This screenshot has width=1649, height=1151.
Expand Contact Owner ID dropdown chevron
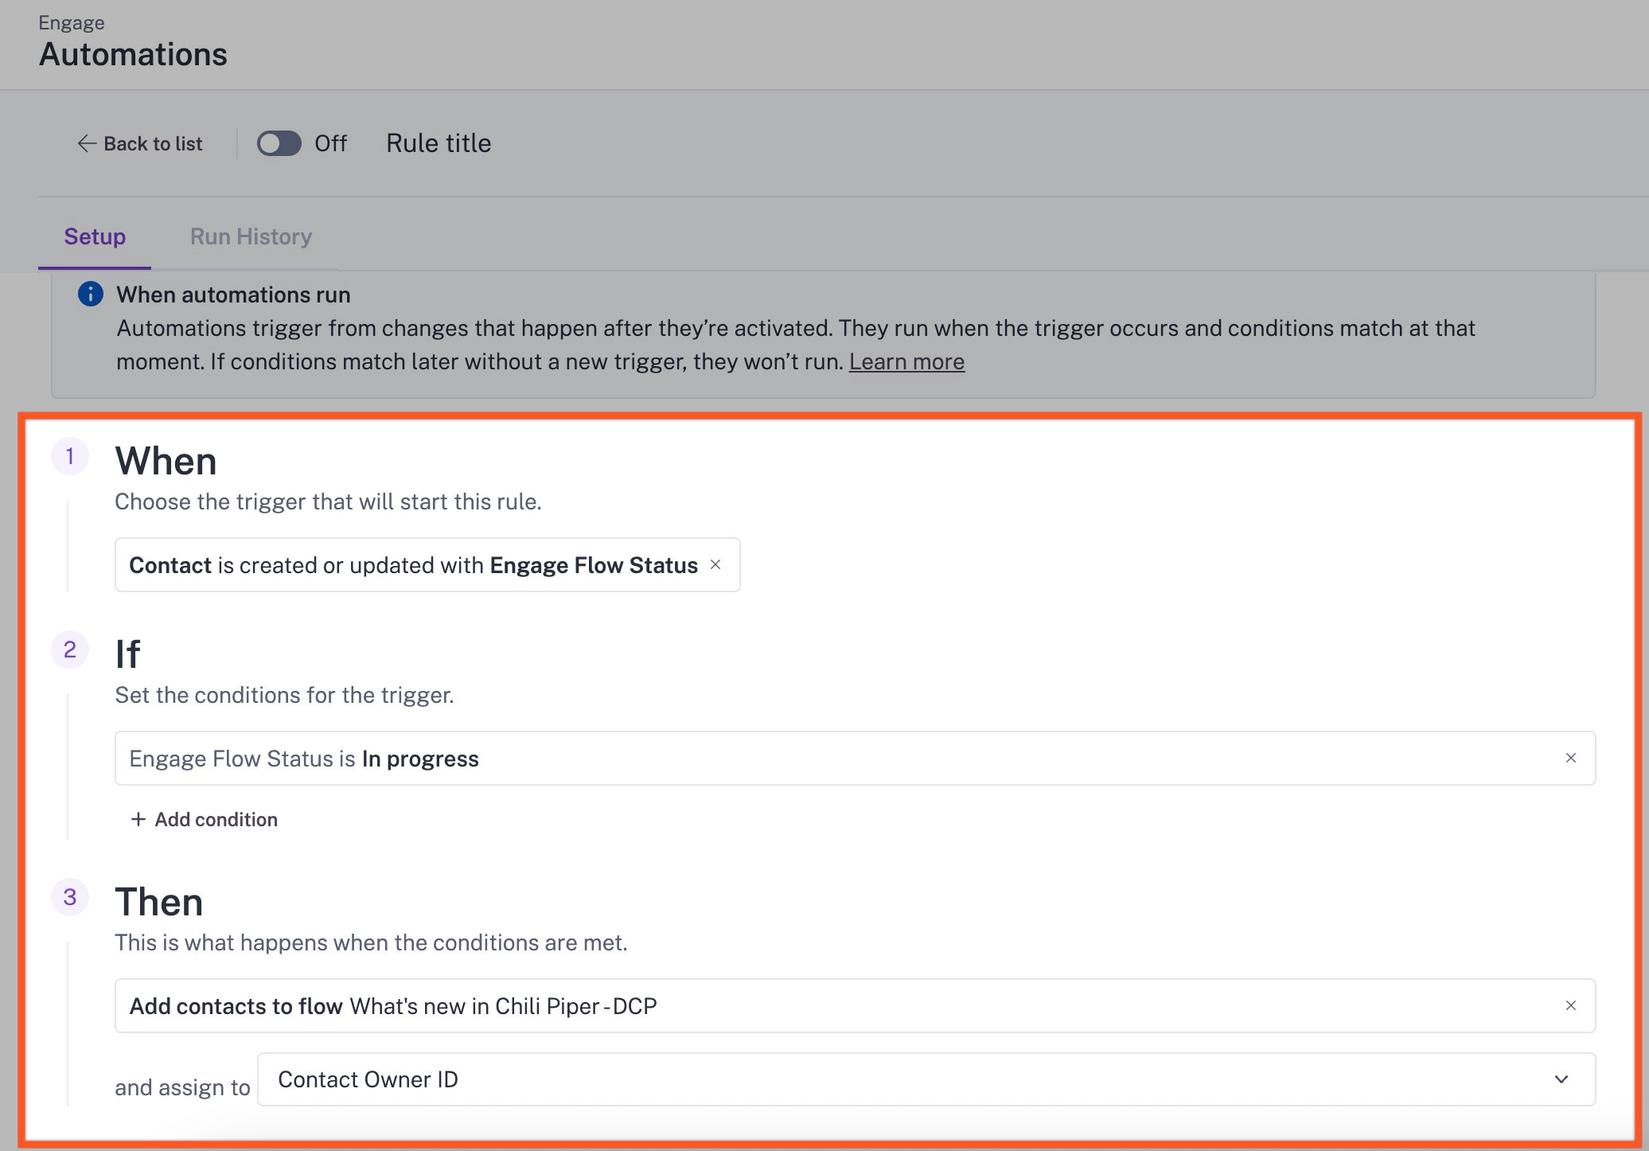click(1561, 1079)
